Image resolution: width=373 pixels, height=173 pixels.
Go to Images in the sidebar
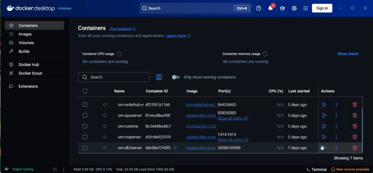coord(25,34)
